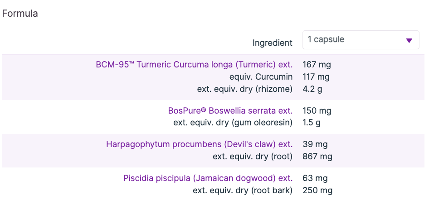Click the purple dropdown arrow triangle
Screen dimensions: 429x210
[409, 41]
